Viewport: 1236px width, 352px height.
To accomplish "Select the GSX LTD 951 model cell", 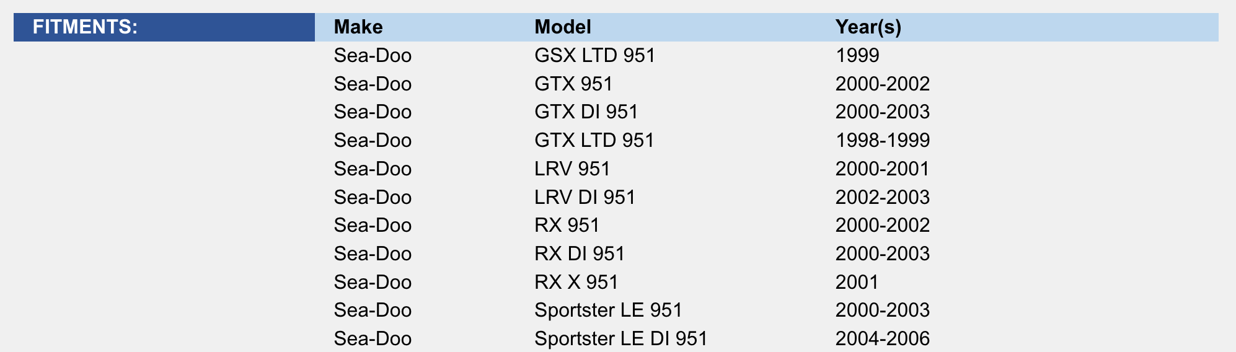I will click(x=594, y=56).
